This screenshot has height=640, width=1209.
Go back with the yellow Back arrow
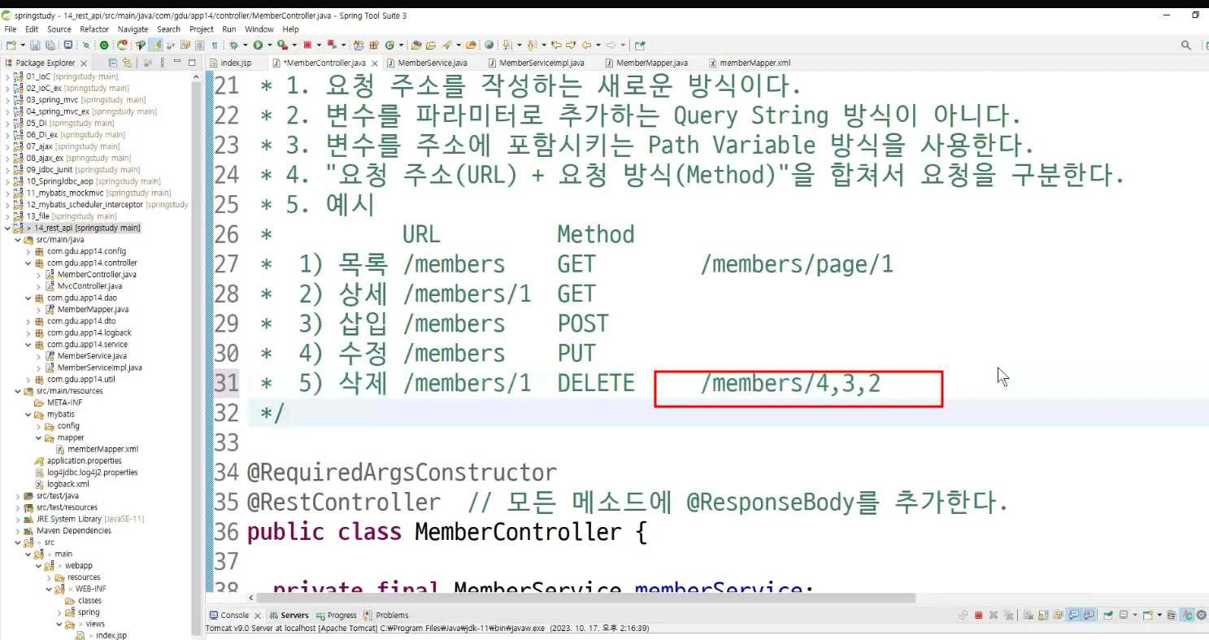[x=586, y=45]
